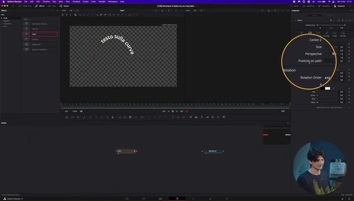Toggle loop playback
The image size is (354, 201).
click(x=187, y=111)
